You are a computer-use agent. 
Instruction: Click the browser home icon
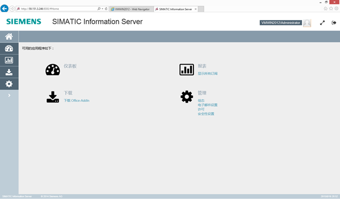pyautogui.click(x=325, y=9)
